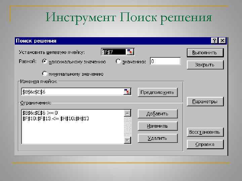Click constraints list scroll up arrow
Viewport: 242px width, 181px height.
pos(127,113)
